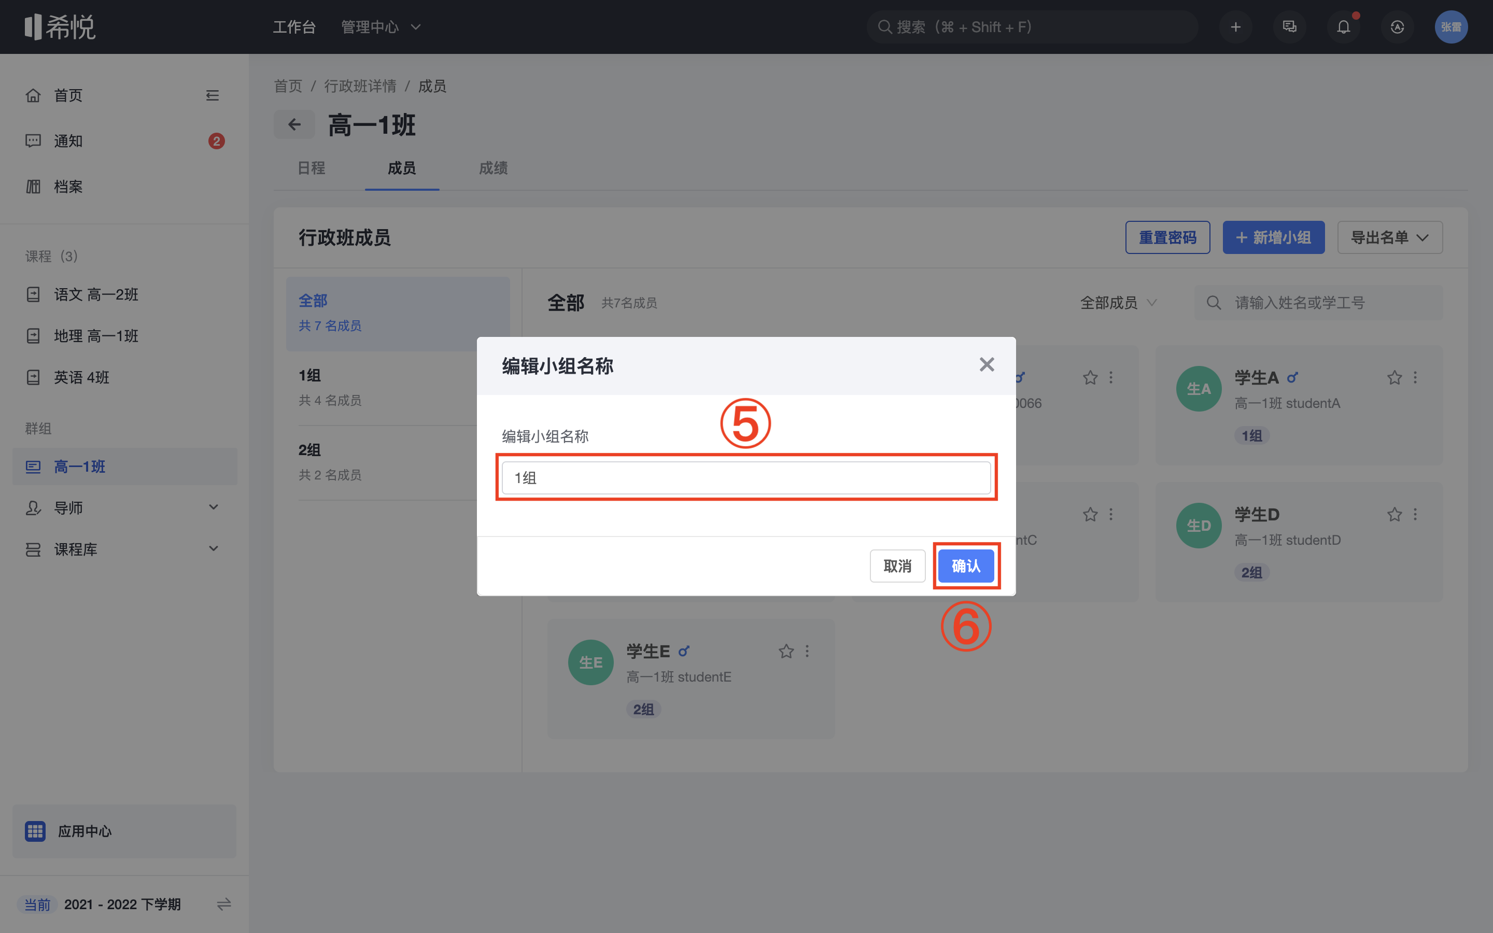Open the messages chat icon in top bar

tap(1289, 27)
